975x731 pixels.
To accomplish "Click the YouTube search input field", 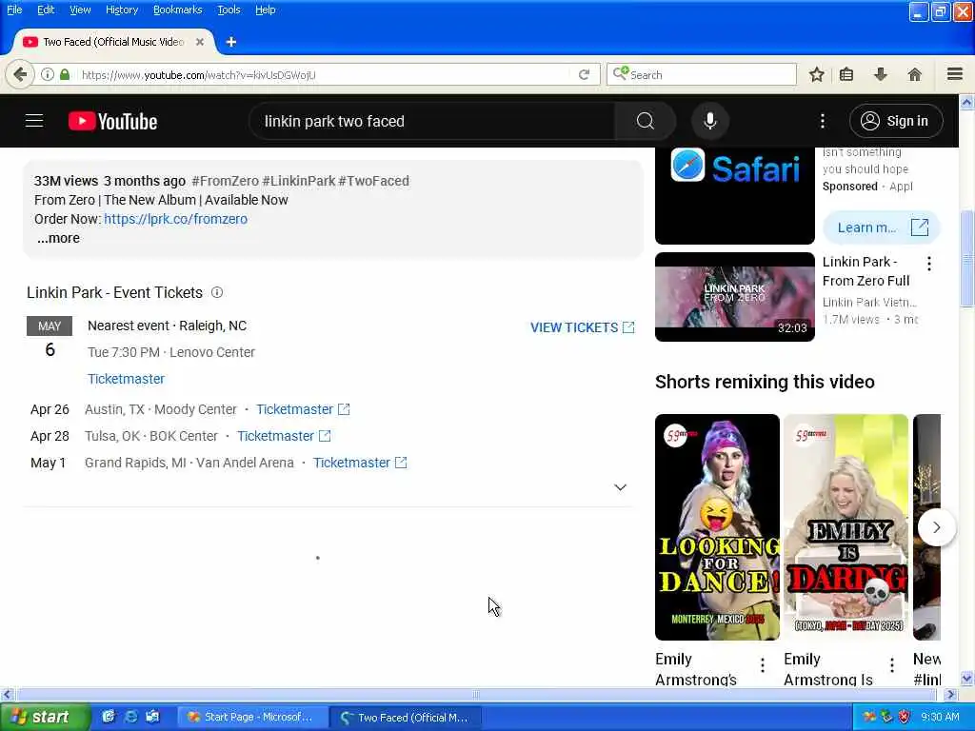I will pos(431,121).
